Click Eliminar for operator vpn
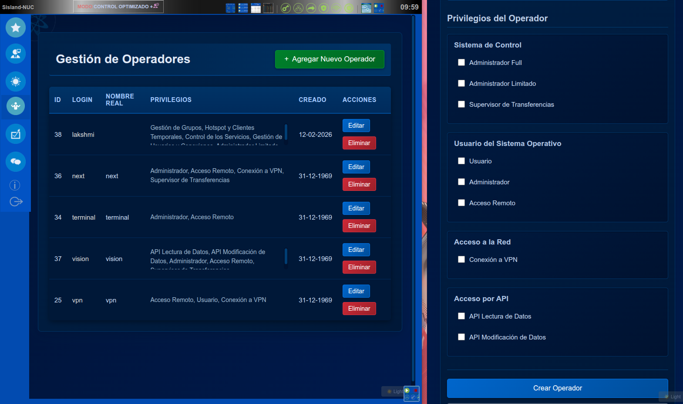This screenshot has width=683, height=404. click(x=359, y=309)
